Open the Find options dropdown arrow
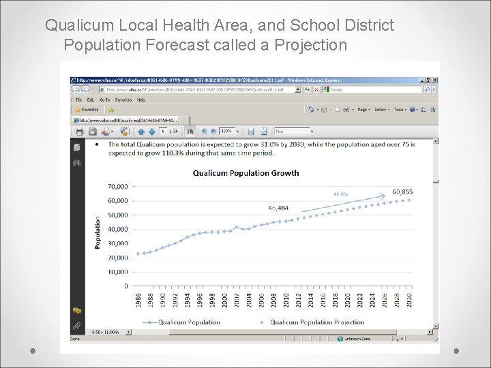This screenshot has height=368, width=491. click(312, 132)
